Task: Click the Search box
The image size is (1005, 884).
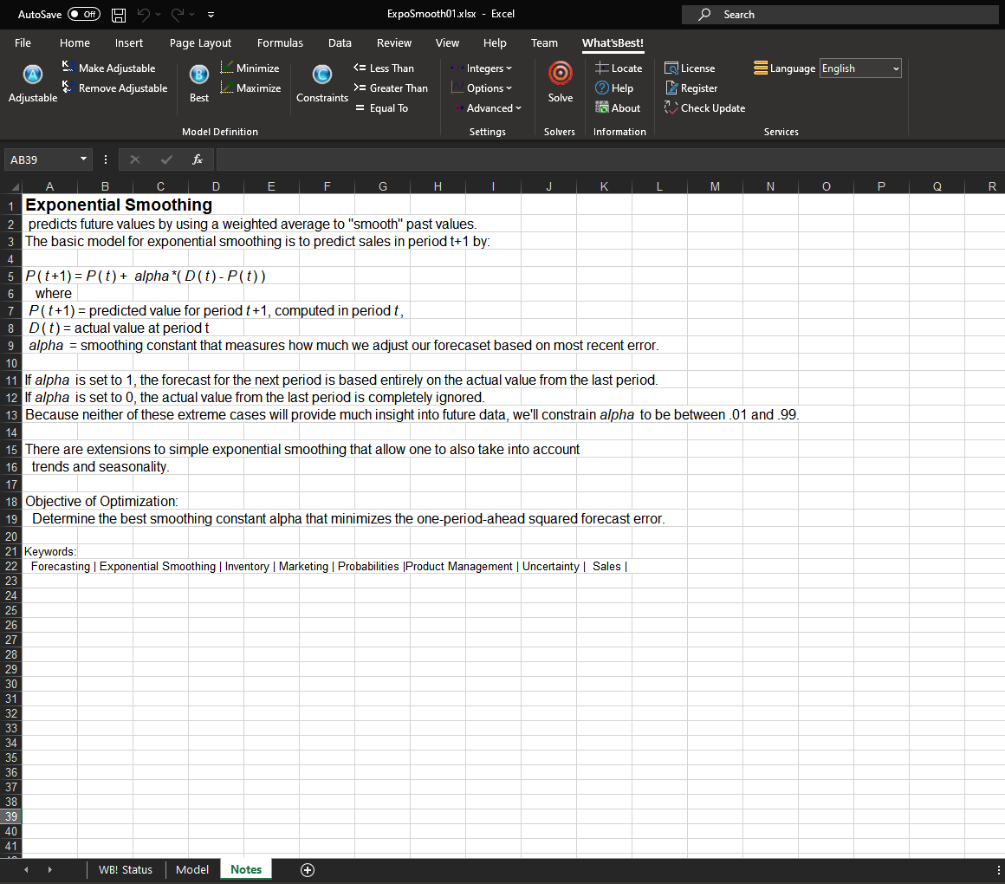Action: pos(840,14)
